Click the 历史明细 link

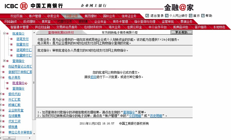click(156, 116)
